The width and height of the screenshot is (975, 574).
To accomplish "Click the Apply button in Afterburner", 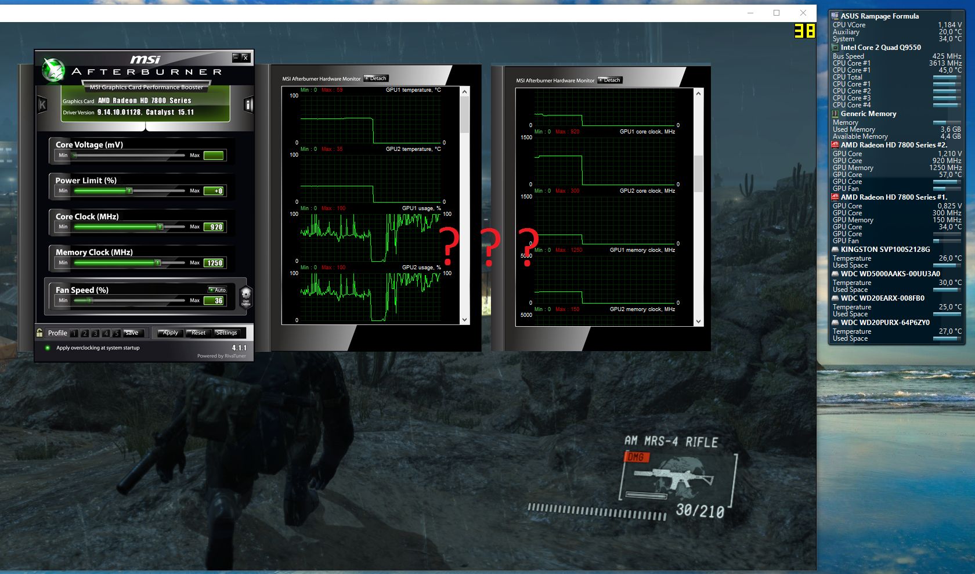I will tap(170, 333).
